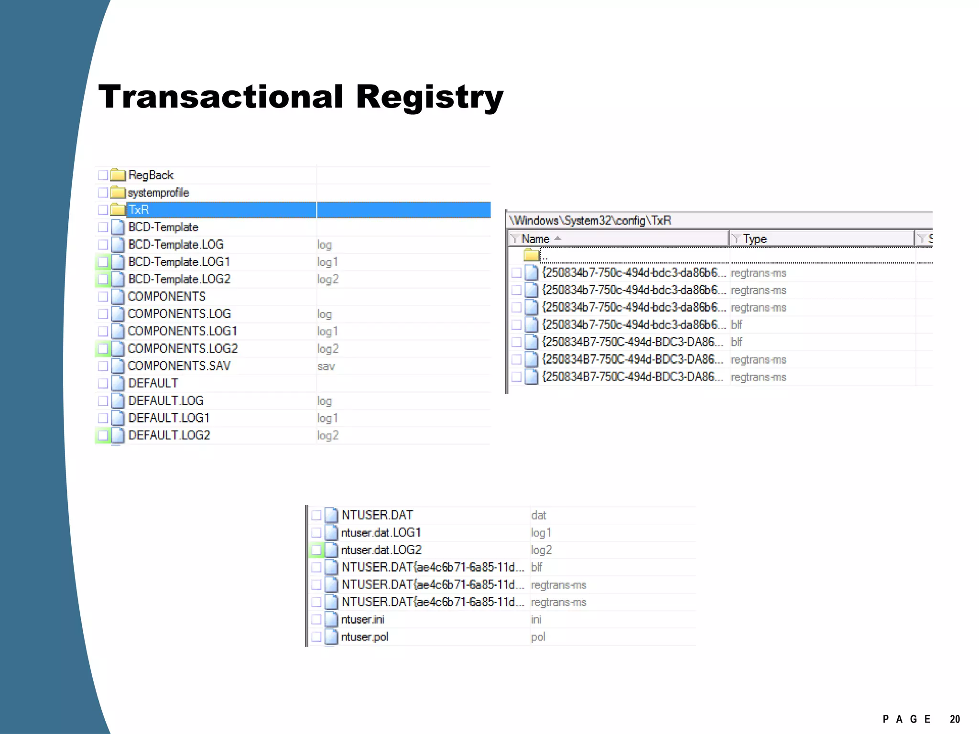This screenshot has height=734, width=979.
Task: Click file icon for DEFAULT
Action: [118, 383]
